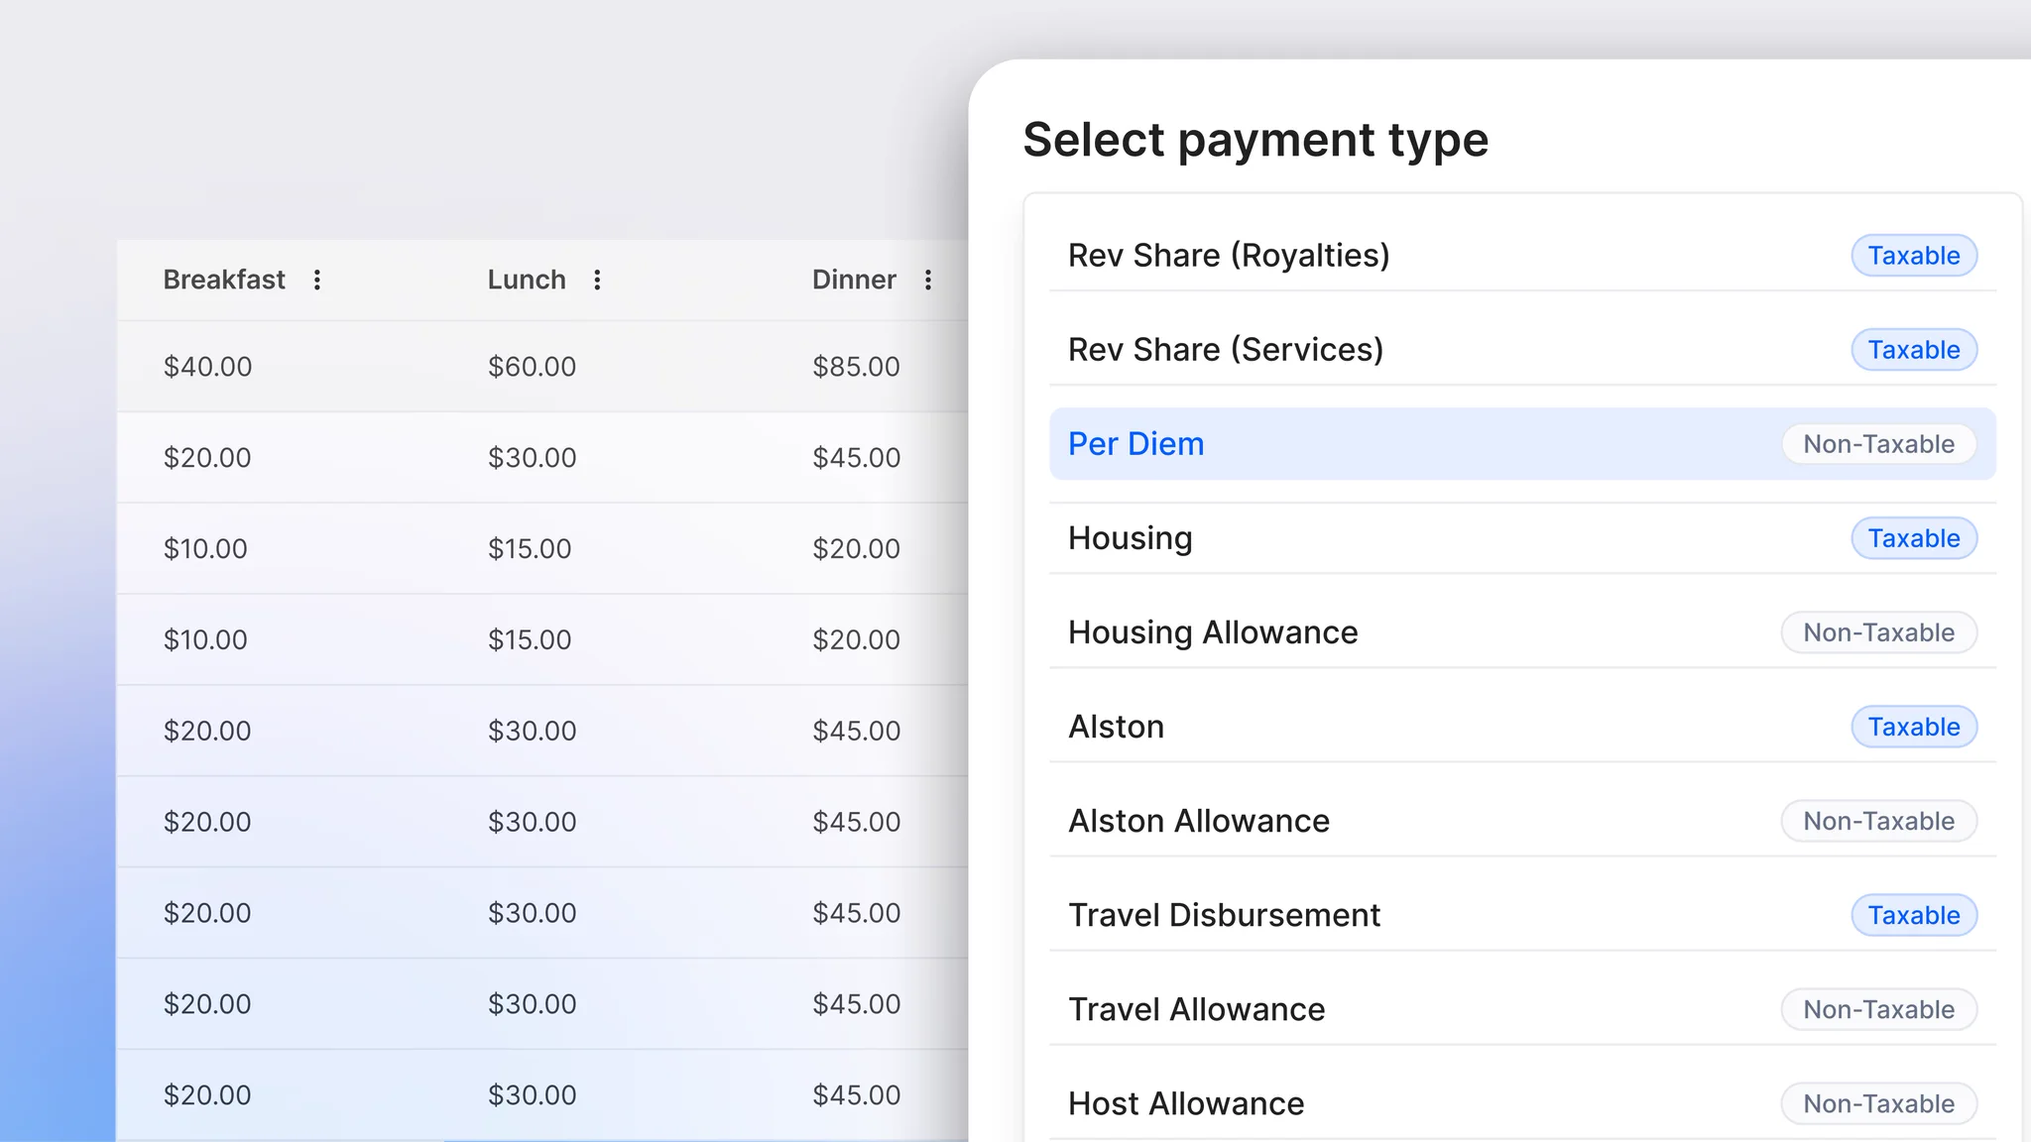Viewport: 2031px width, 1142px height.
Task: Select Host Allowance payment type
Action: [1522, 1103]
